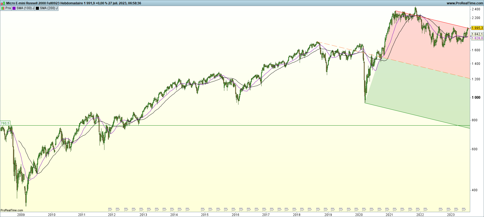
Task: Click the 2009 year label on time axis
Action: coord(21,215)
